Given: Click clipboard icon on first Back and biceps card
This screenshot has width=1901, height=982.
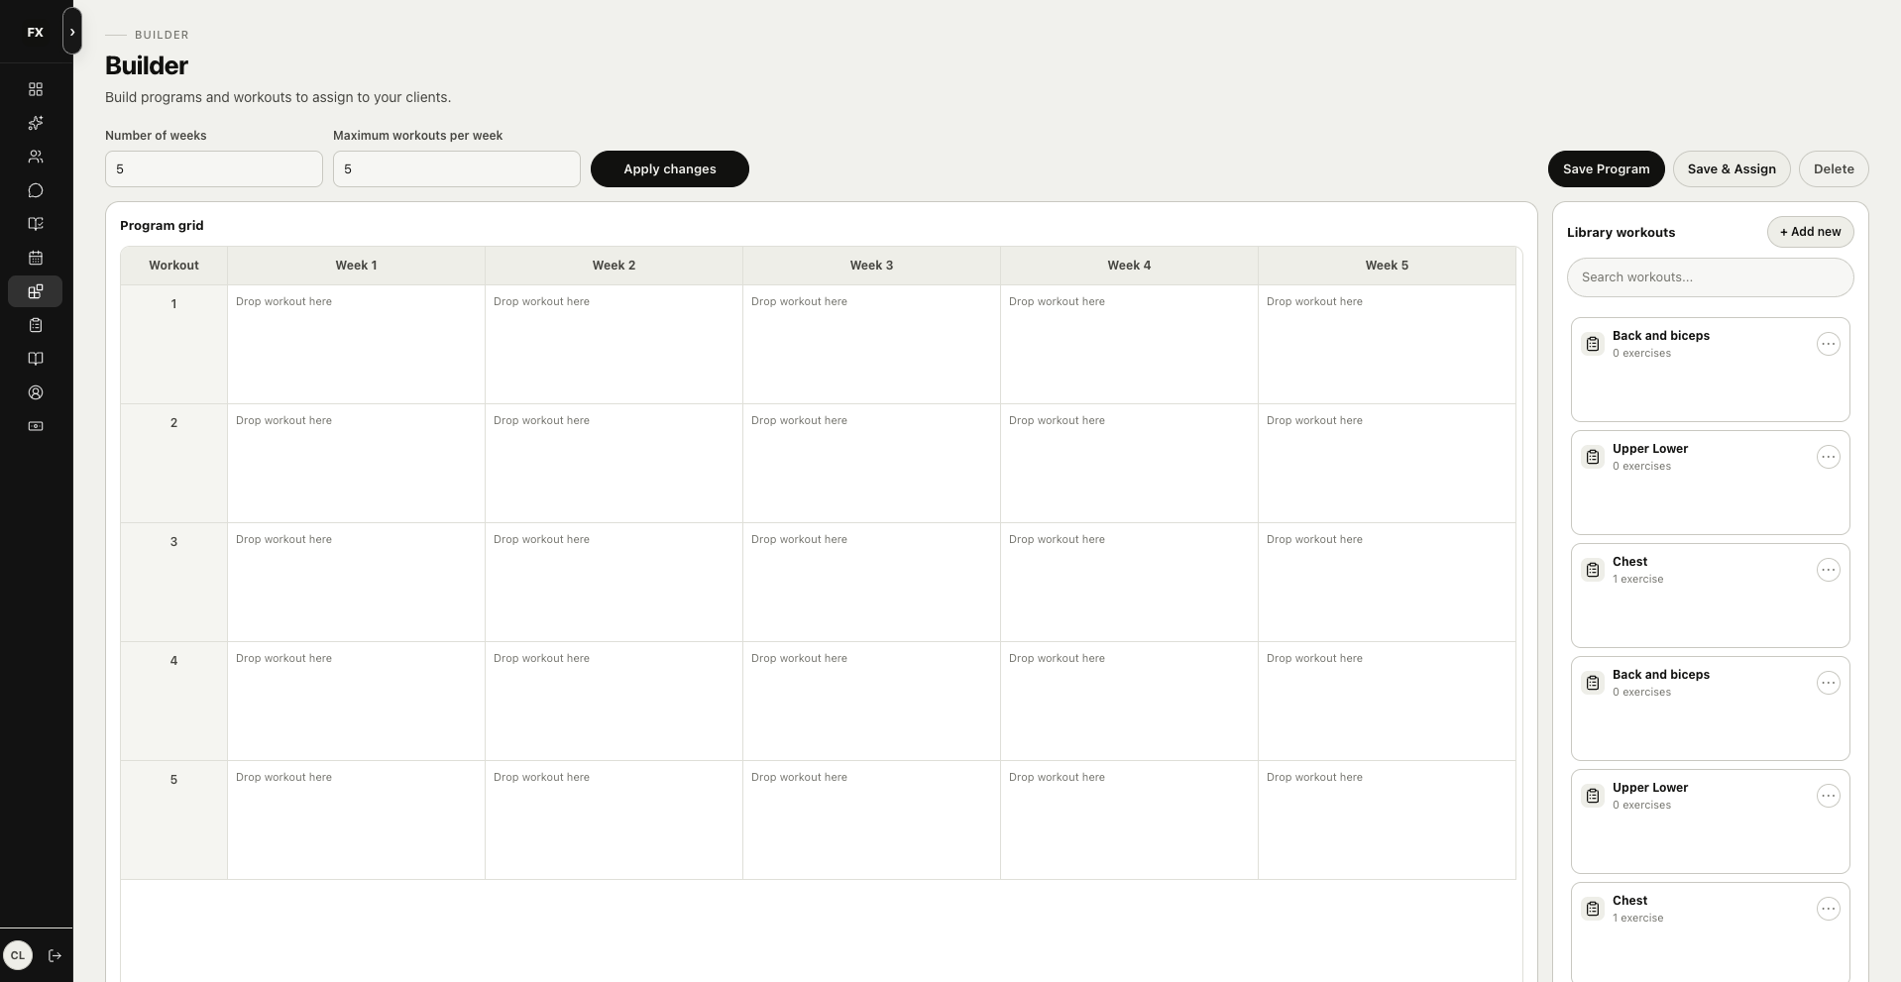Looking at the screenshot, I should pos(1593,344).
